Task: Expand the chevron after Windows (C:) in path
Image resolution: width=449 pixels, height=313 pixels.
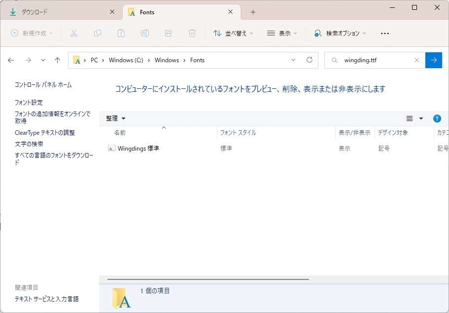Action: pyautogui.click(x=149, y=60)
